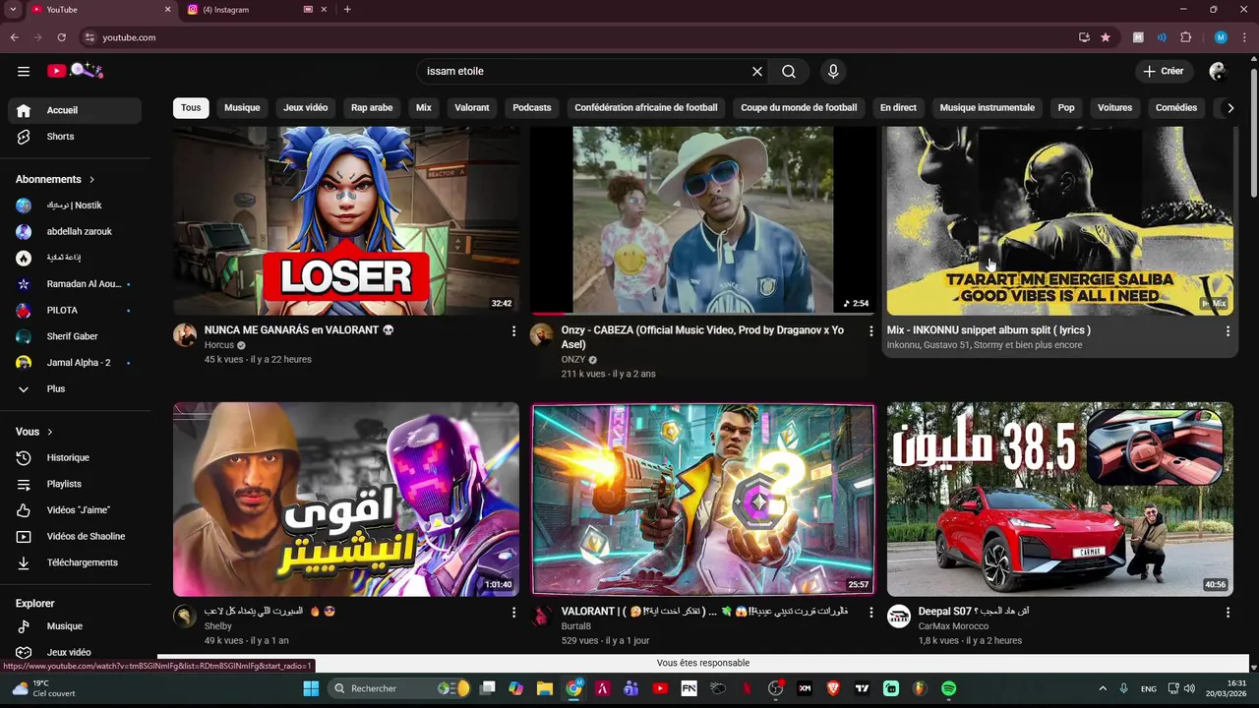Viewport: 1259px width, 708px height.
Task: Expand the Abonnements section
Action: pyautogui.click(x=55, y=179)
